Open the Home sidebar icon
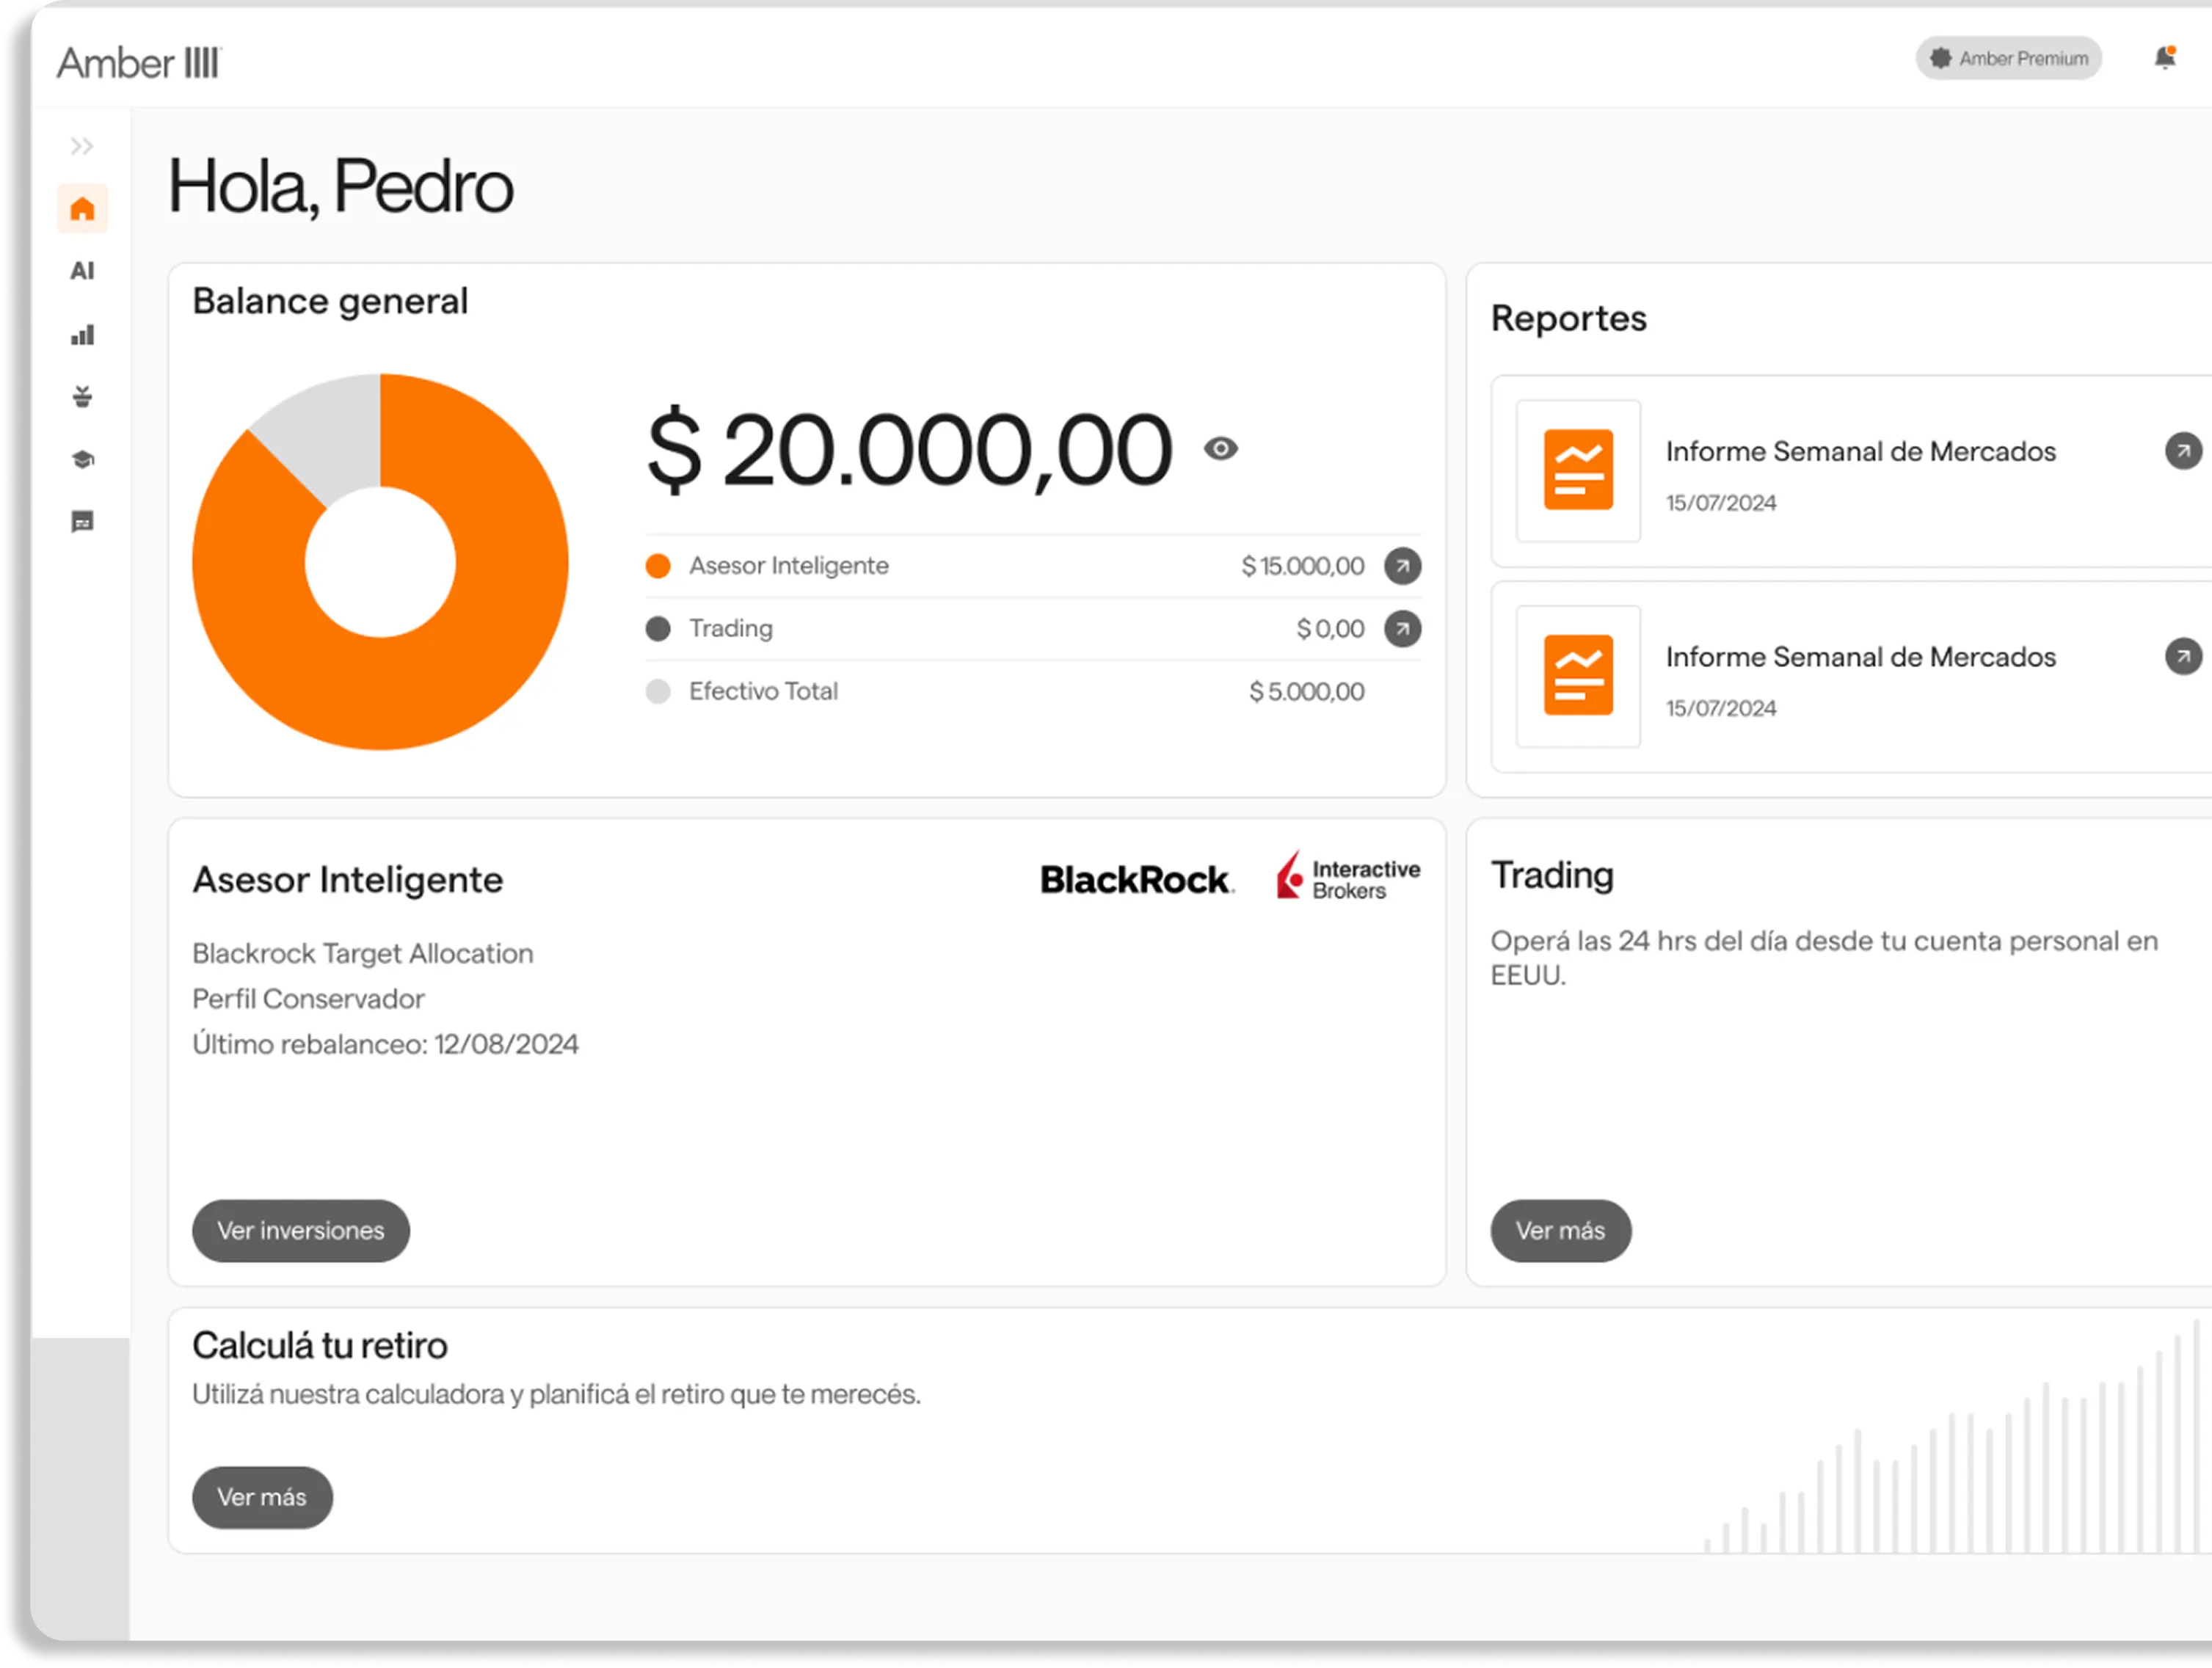2212x1668 pixels. pos(82,209)
